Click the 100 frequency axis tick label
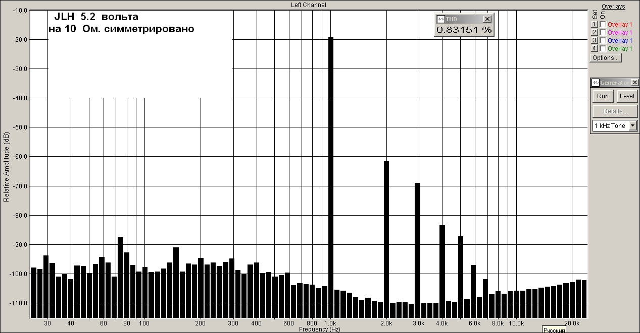This screenshot has height=333, width=640. pos(144,323)
